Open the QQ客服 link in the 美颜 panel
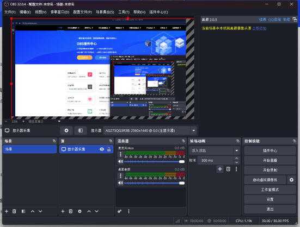Screen dimensions: 300x227 click(x=274, y=20)
